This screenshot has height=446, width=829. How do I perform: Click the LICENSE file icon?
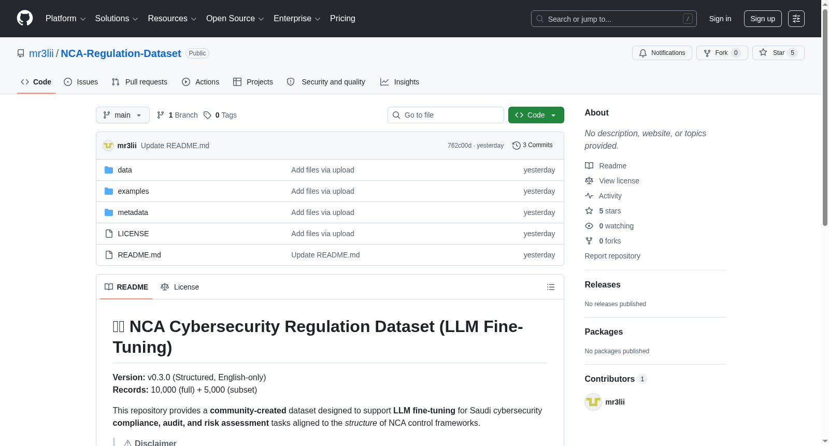coord(109,234)
